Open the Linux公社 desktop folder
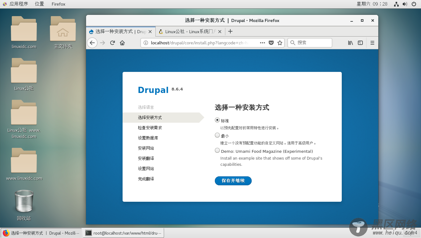421x238 pixels. coord(24,74)
